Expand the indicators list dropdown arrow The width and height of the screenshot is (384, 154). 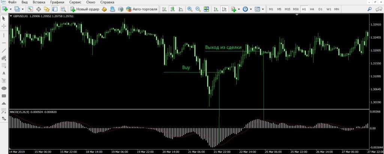(x=238, y=9)
